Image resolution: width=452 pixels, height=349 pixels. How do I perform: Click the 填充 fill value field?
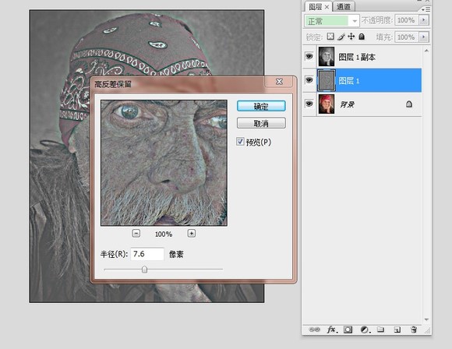[406, 37]
